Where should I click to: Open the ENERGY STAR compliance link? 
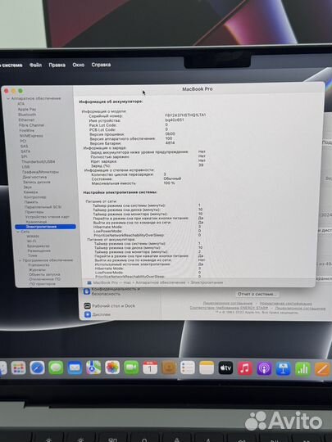229,308
